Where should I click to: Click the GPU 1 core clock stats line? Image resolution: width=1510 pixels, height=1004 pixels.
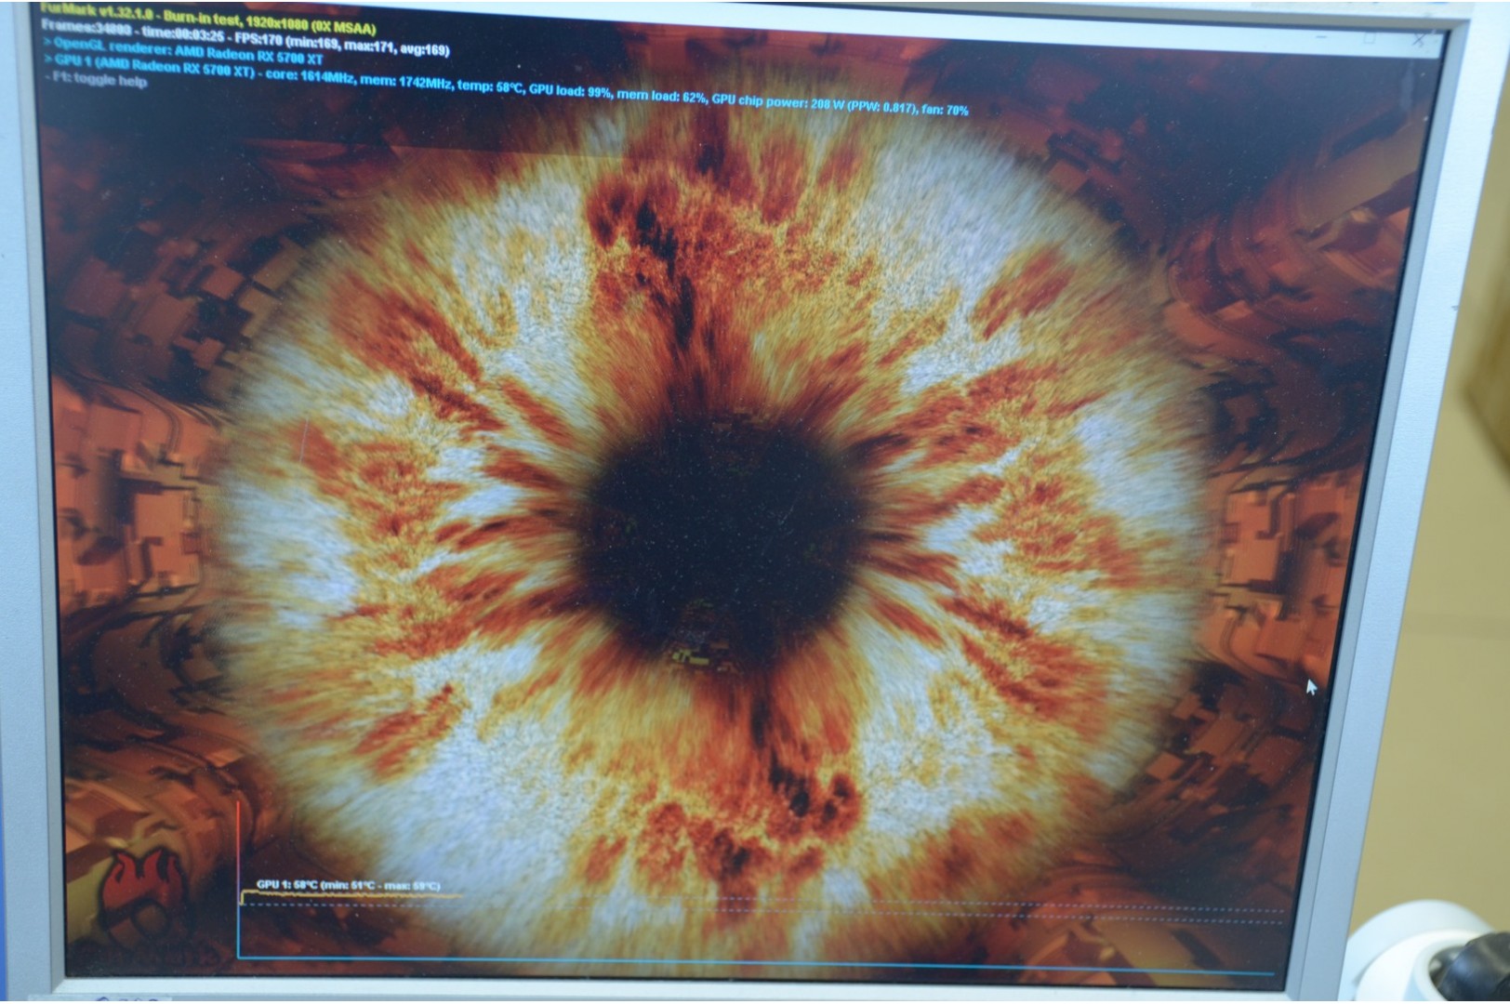coord(507,86)
